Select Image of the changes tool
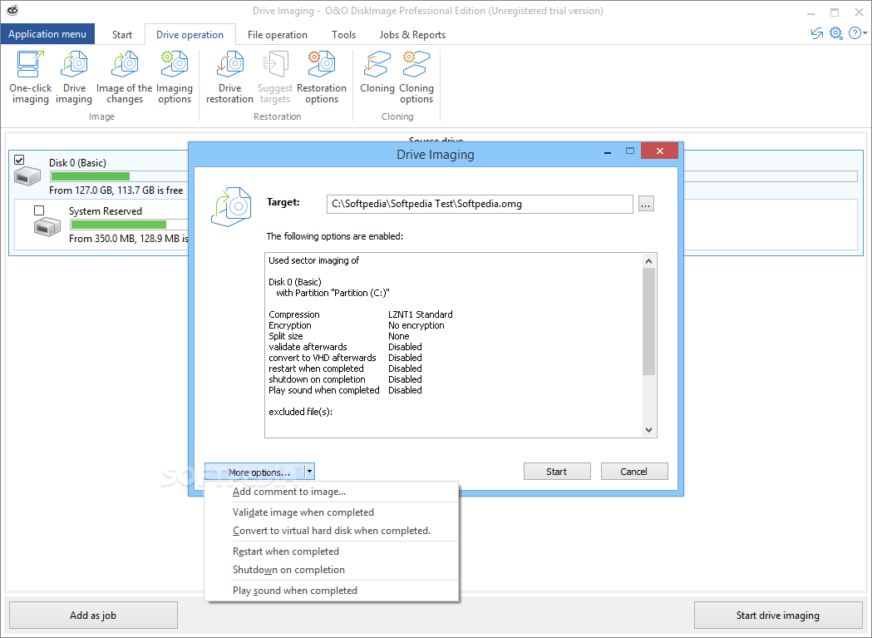The height and width of the screenshot is (638, 872). tap(124, 77)
